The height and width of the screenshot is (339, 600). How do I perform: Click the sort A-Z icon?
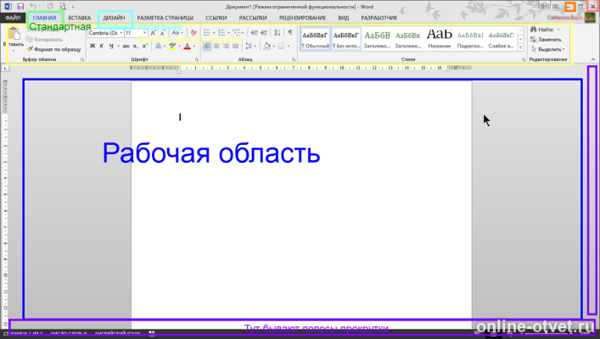(278, 33)
